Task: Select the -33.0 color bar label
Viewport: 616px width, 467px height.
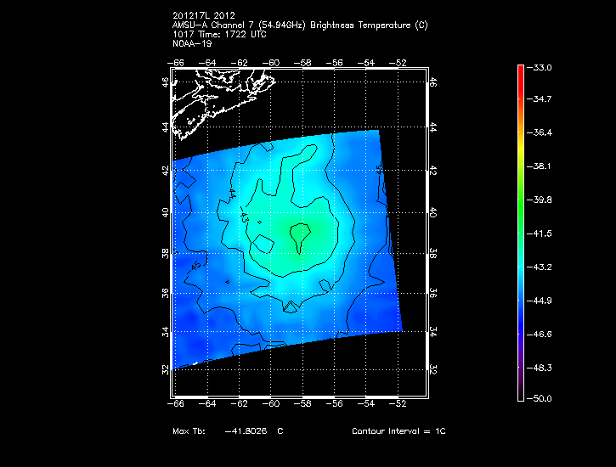Action: pos(540,67)
